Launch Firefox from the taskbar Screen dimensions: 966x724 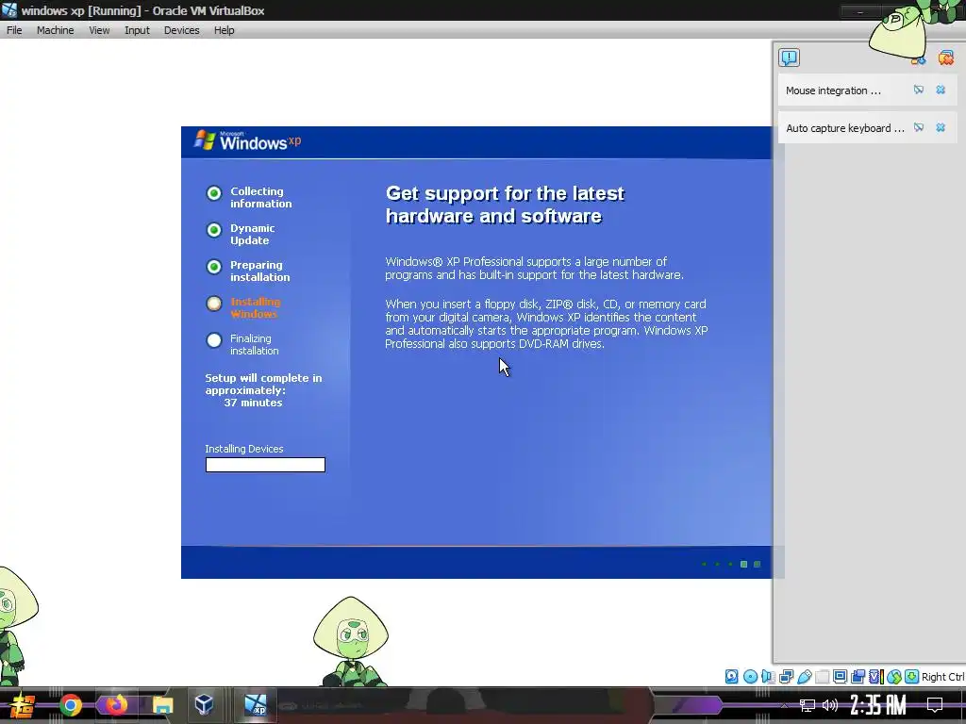116,705
